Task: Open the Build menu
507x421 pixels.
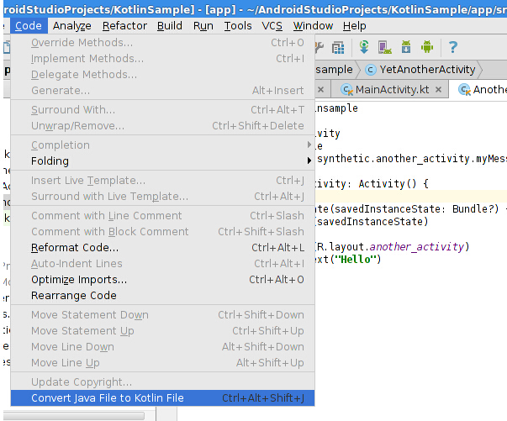Action: point(170,25)
